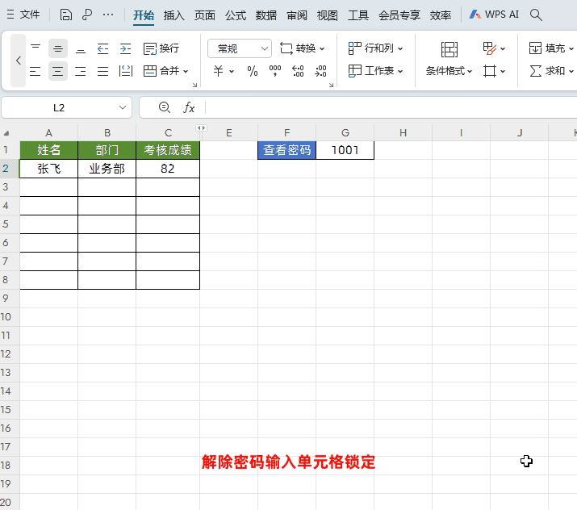Click the WPS AI button
The height and width of the screenshot is (510, 577).
(x=494, y=15)
